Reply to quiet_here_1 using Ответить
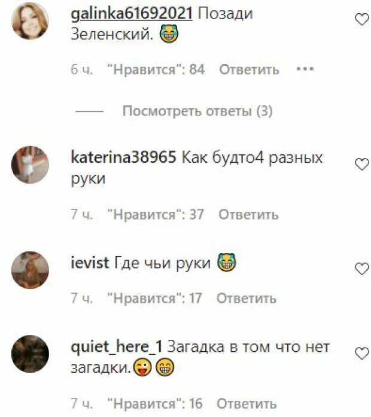 tap(247, 404)
